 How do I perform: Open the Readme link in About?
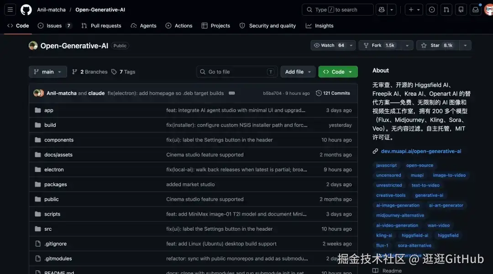388,270
